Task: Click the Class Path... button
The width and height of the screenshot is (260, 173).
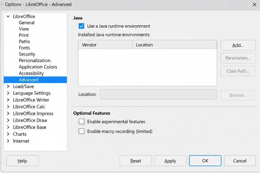Action: pos(238,71)
